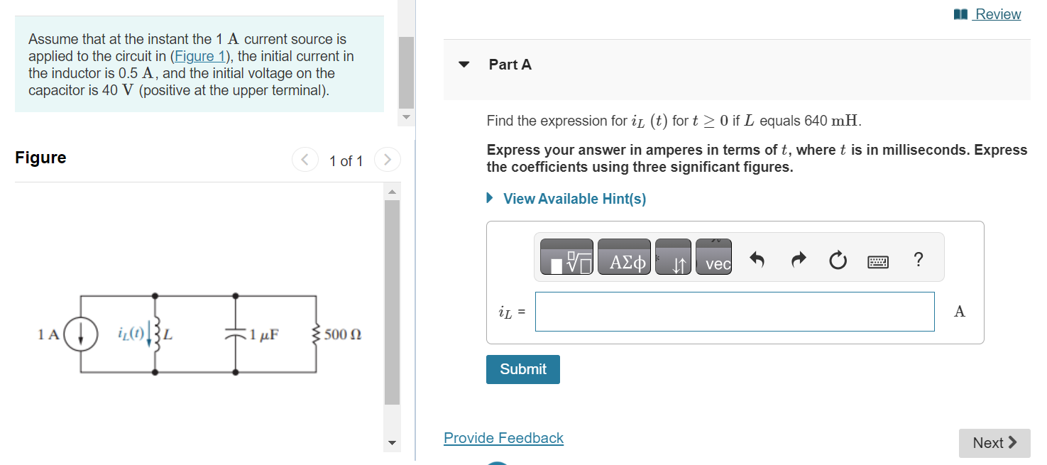Undo the last equation edit
Image resolution: width=1047 pixels, height=465 pixels.
(757, 260)
